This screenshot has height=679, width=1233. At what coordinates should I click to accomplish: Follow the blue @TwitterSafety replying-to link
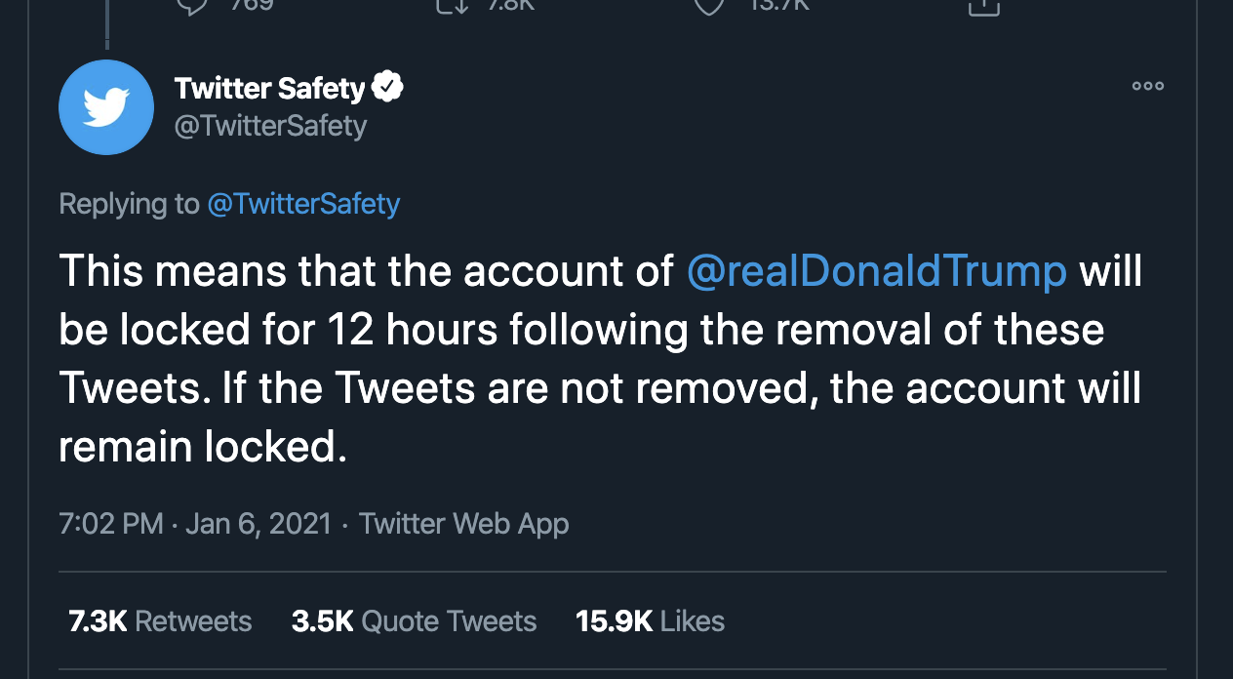[303, 204]
